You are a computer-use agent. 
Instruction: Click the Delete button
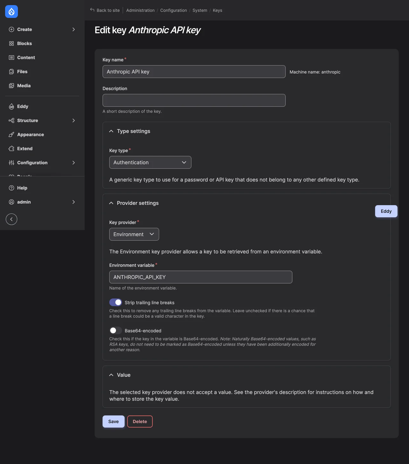click(x=140, y=421)
